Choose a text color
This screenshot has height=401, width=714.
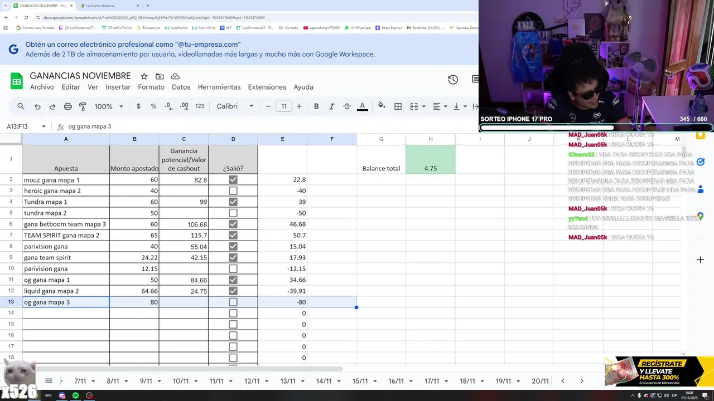[362, 106]
